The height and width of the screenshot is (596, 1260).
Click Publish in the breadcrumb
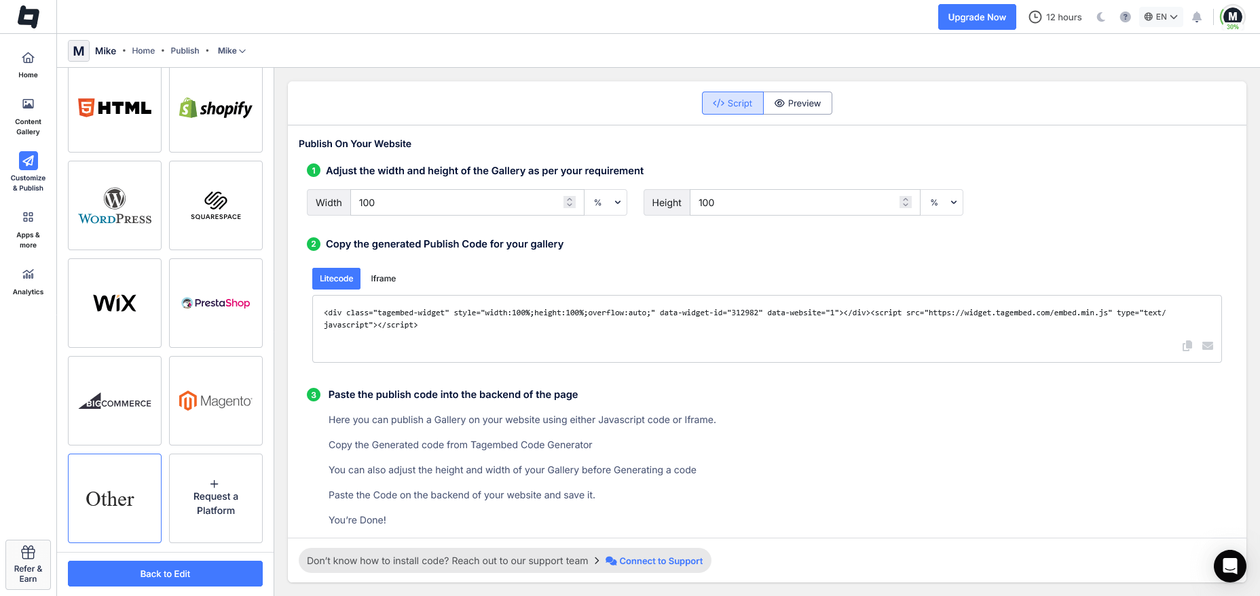click(x=185, y=51)
